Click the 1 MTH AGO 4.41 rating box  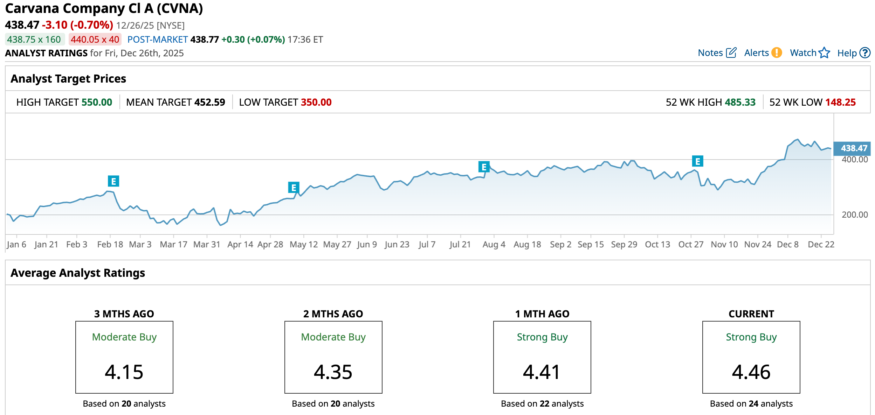(x=542, y=357)
